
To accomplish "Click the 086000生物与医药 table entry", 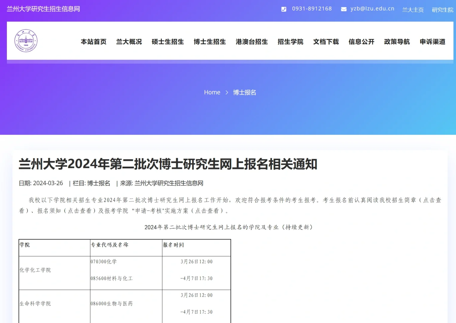I will 112,304.
